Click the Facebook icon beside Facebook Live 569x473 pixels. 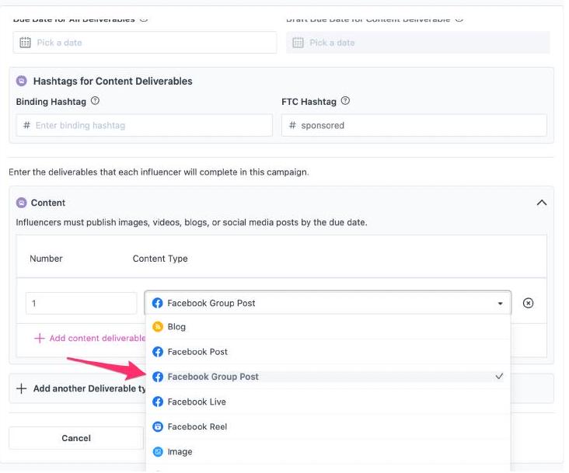click(x=158, y=402)
